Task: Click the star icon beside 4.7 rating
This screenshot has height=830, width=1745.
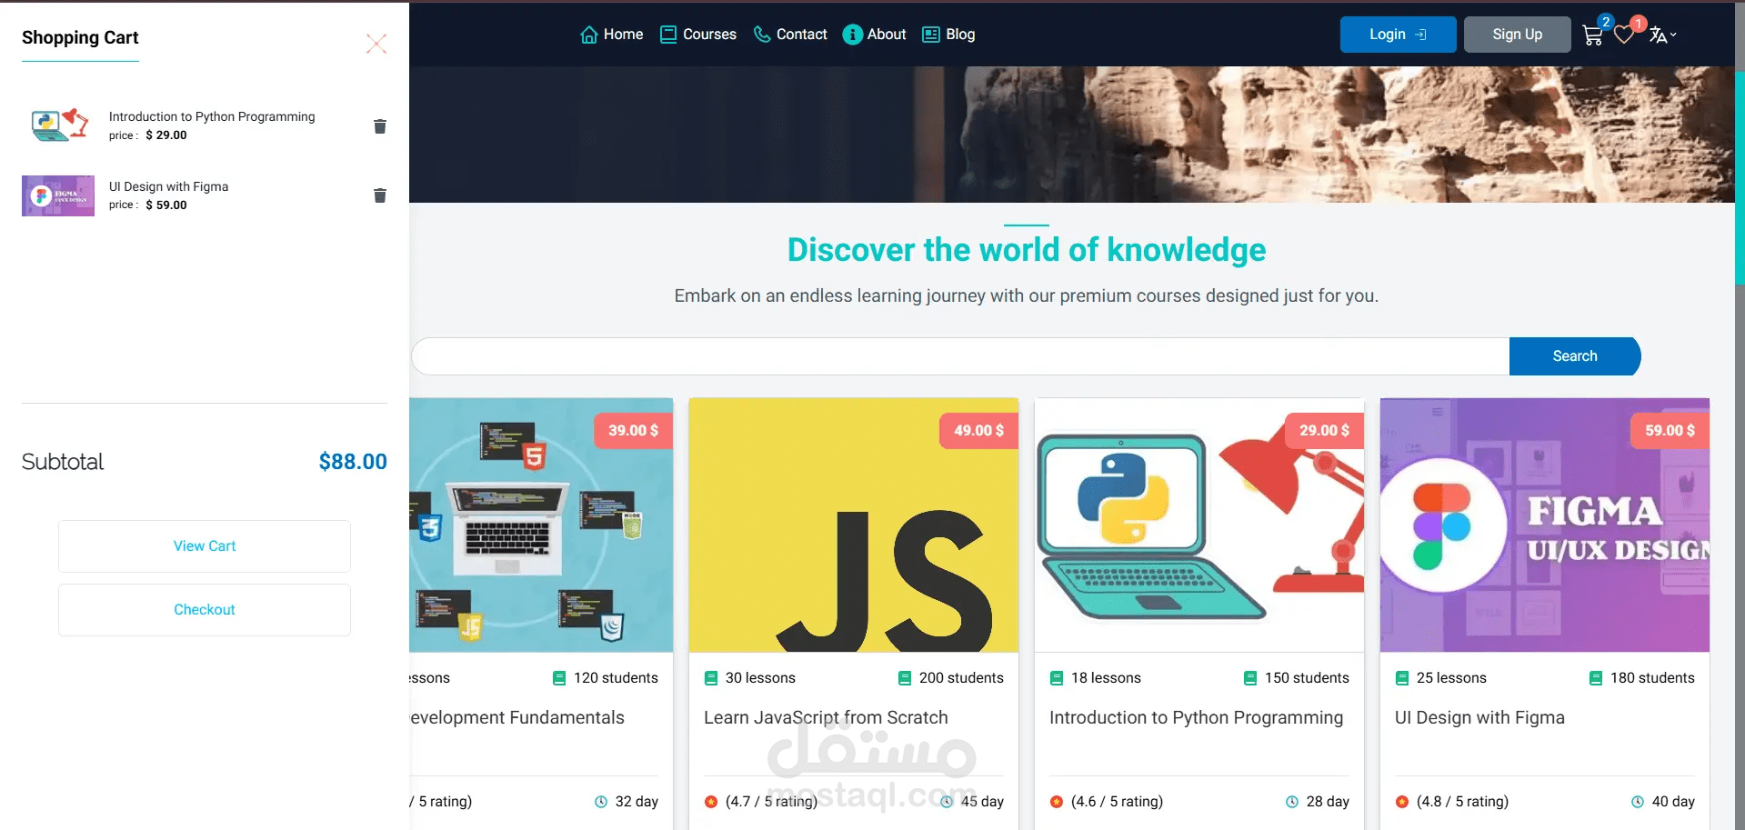Action: pos(711,802)
